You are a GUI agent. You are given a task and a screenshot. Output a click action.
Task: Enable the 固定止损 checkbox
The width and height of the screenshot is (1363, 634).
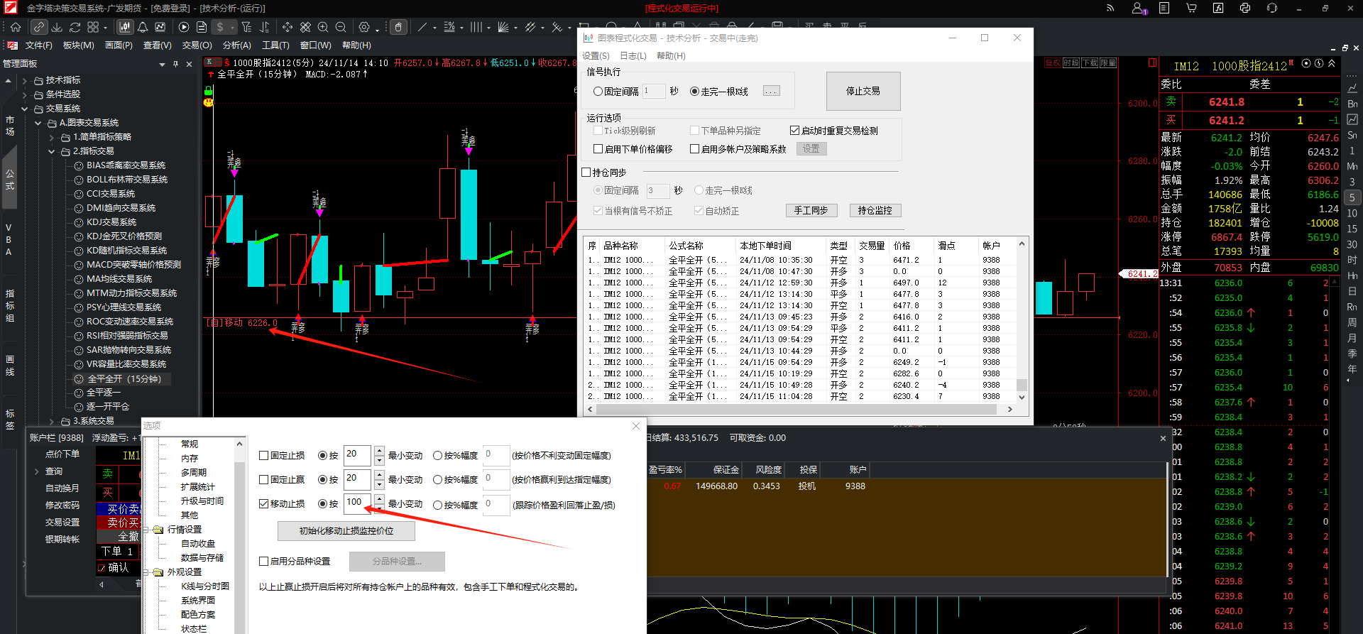[263, 456]
